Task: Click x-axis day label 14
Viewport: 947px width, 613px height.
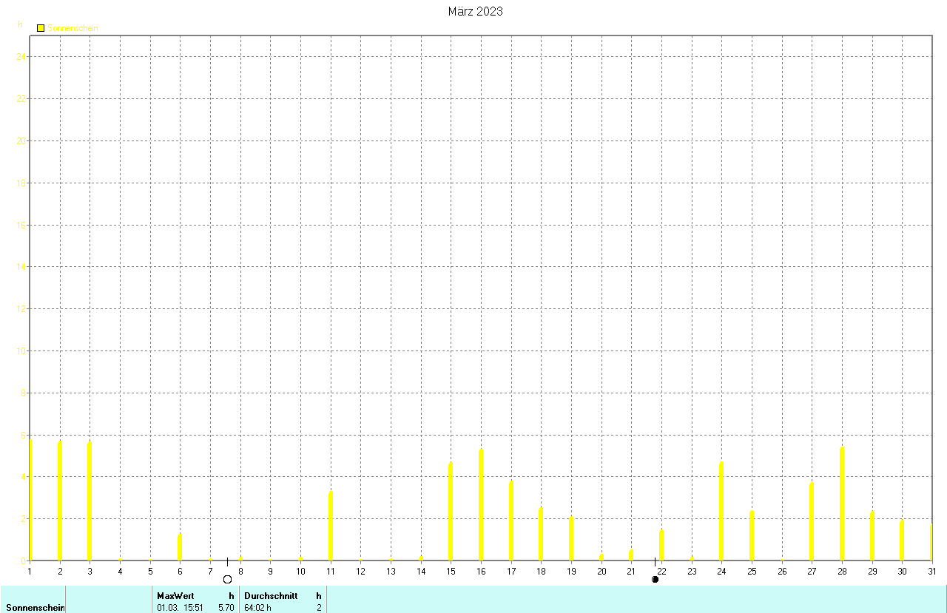Action: (x=421, y=571)
